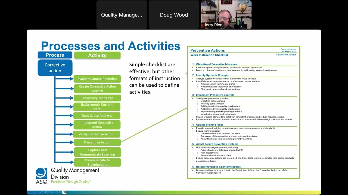Select Jerry Rice video thumbnail
This screenshot has width=348, height=195.
coord(226,15)
